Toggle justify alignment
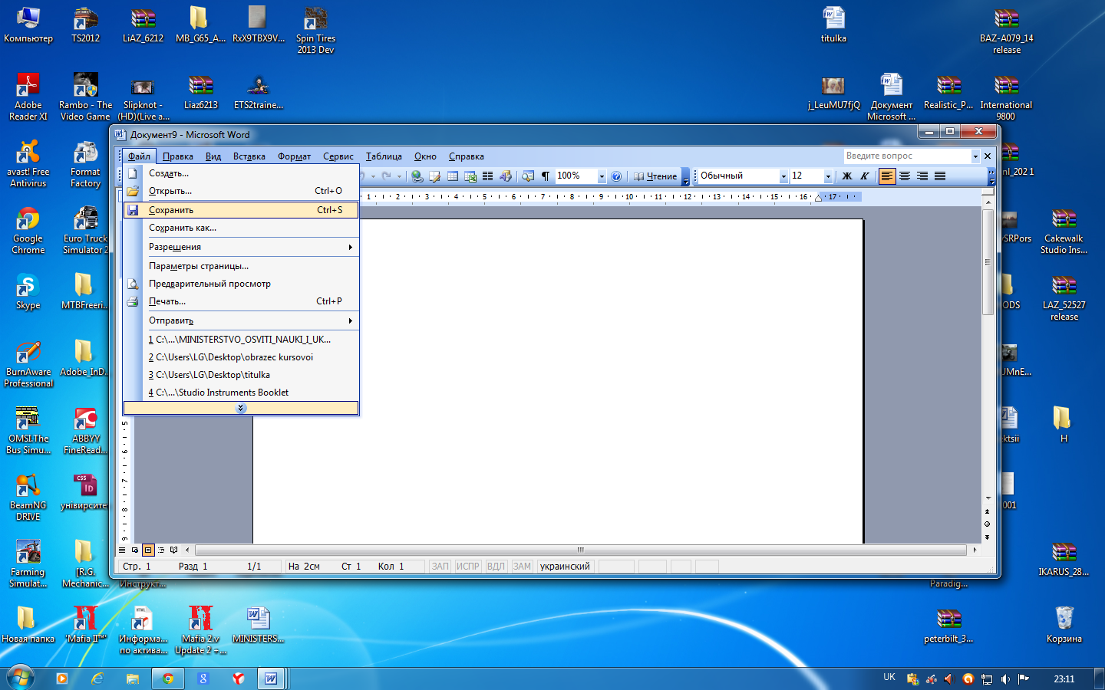 point(940,176)
